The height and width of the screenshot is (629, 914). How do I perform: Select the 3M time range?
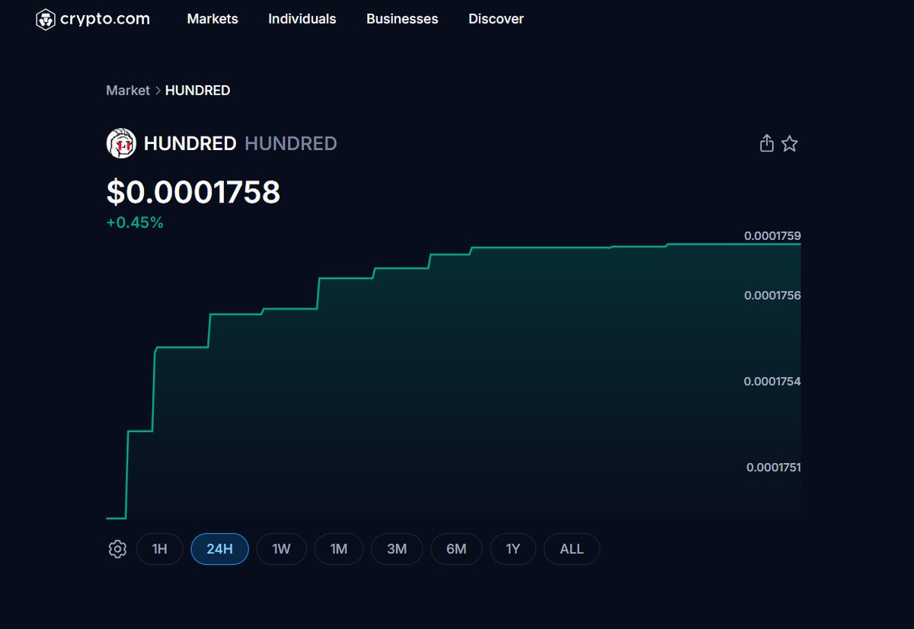(x=397, y=549)
